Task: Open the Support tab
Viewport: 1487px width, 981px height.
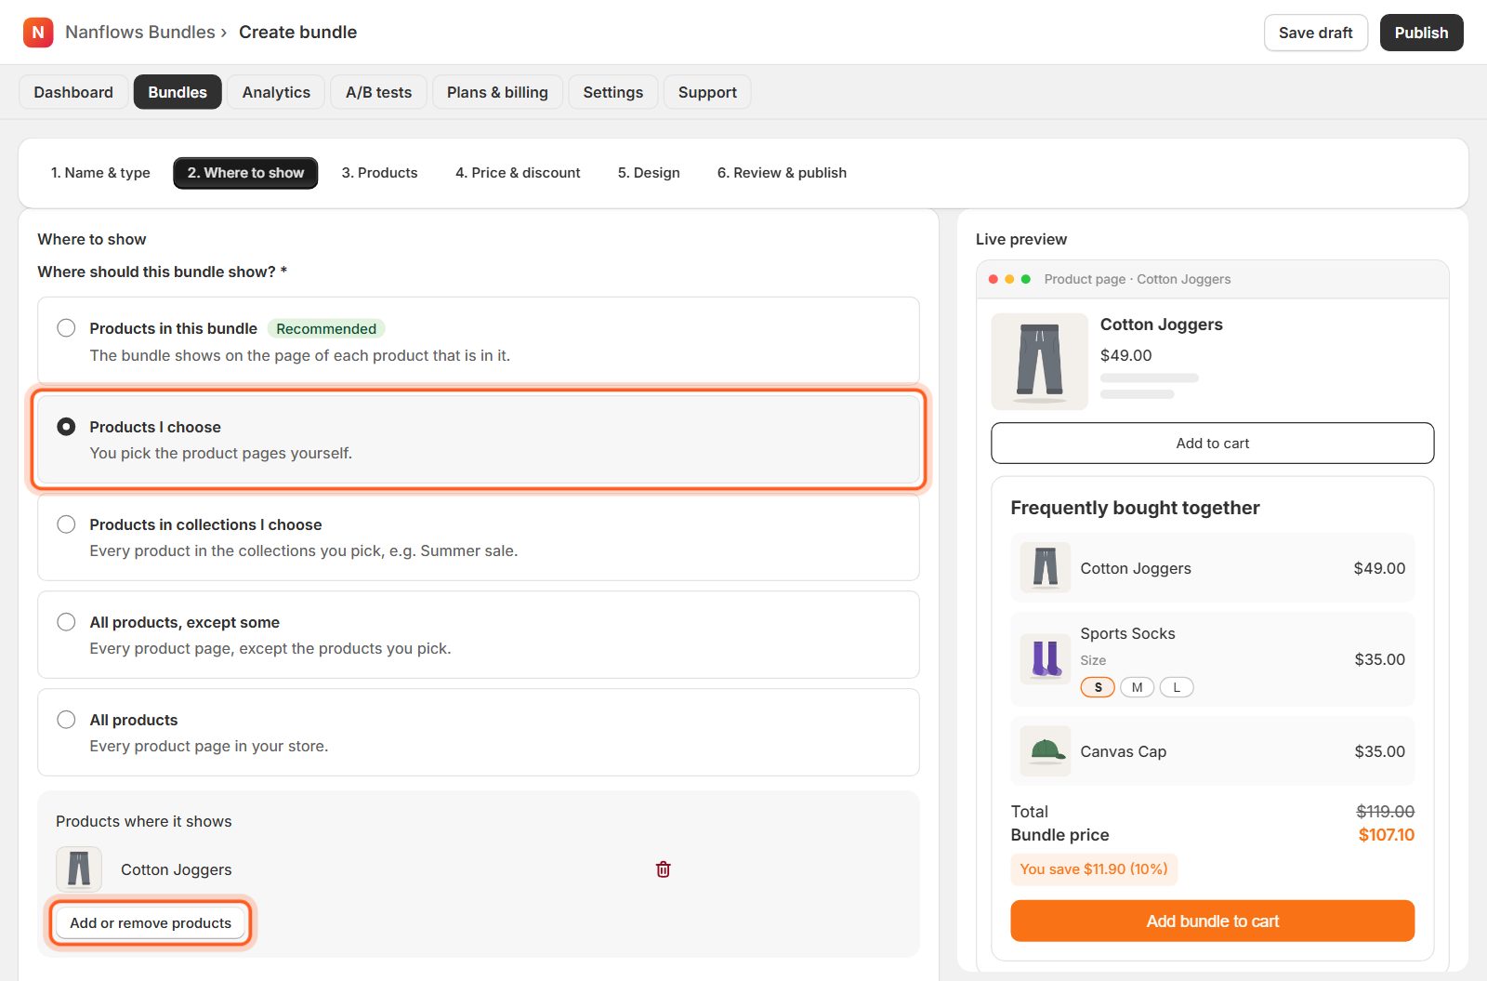Action: (x=707, y=92)
